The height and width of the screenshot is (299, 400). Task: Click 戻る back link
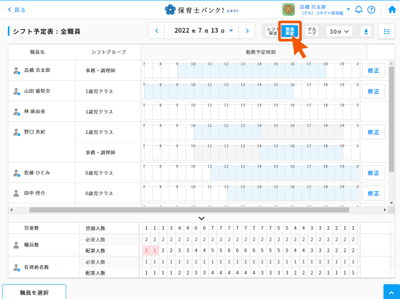point(16,10)
